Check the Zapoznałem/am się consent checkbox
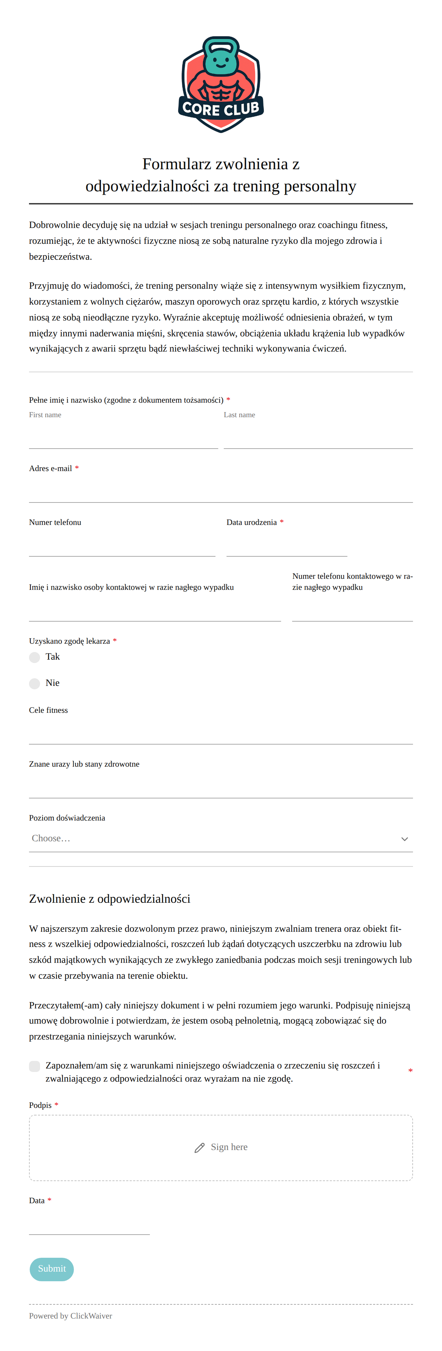442x1351 pixels. coord(35,1066)
